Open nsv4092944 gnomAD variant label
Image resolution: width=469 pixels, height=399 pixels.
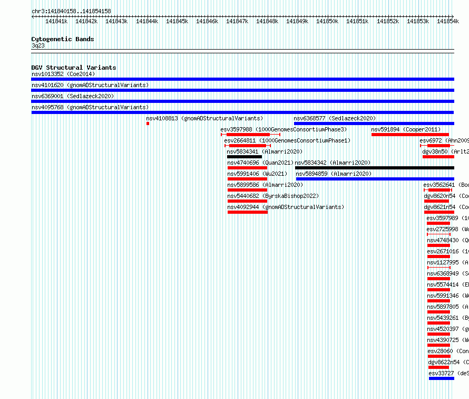pyautogui.click(x=286, y=207)
